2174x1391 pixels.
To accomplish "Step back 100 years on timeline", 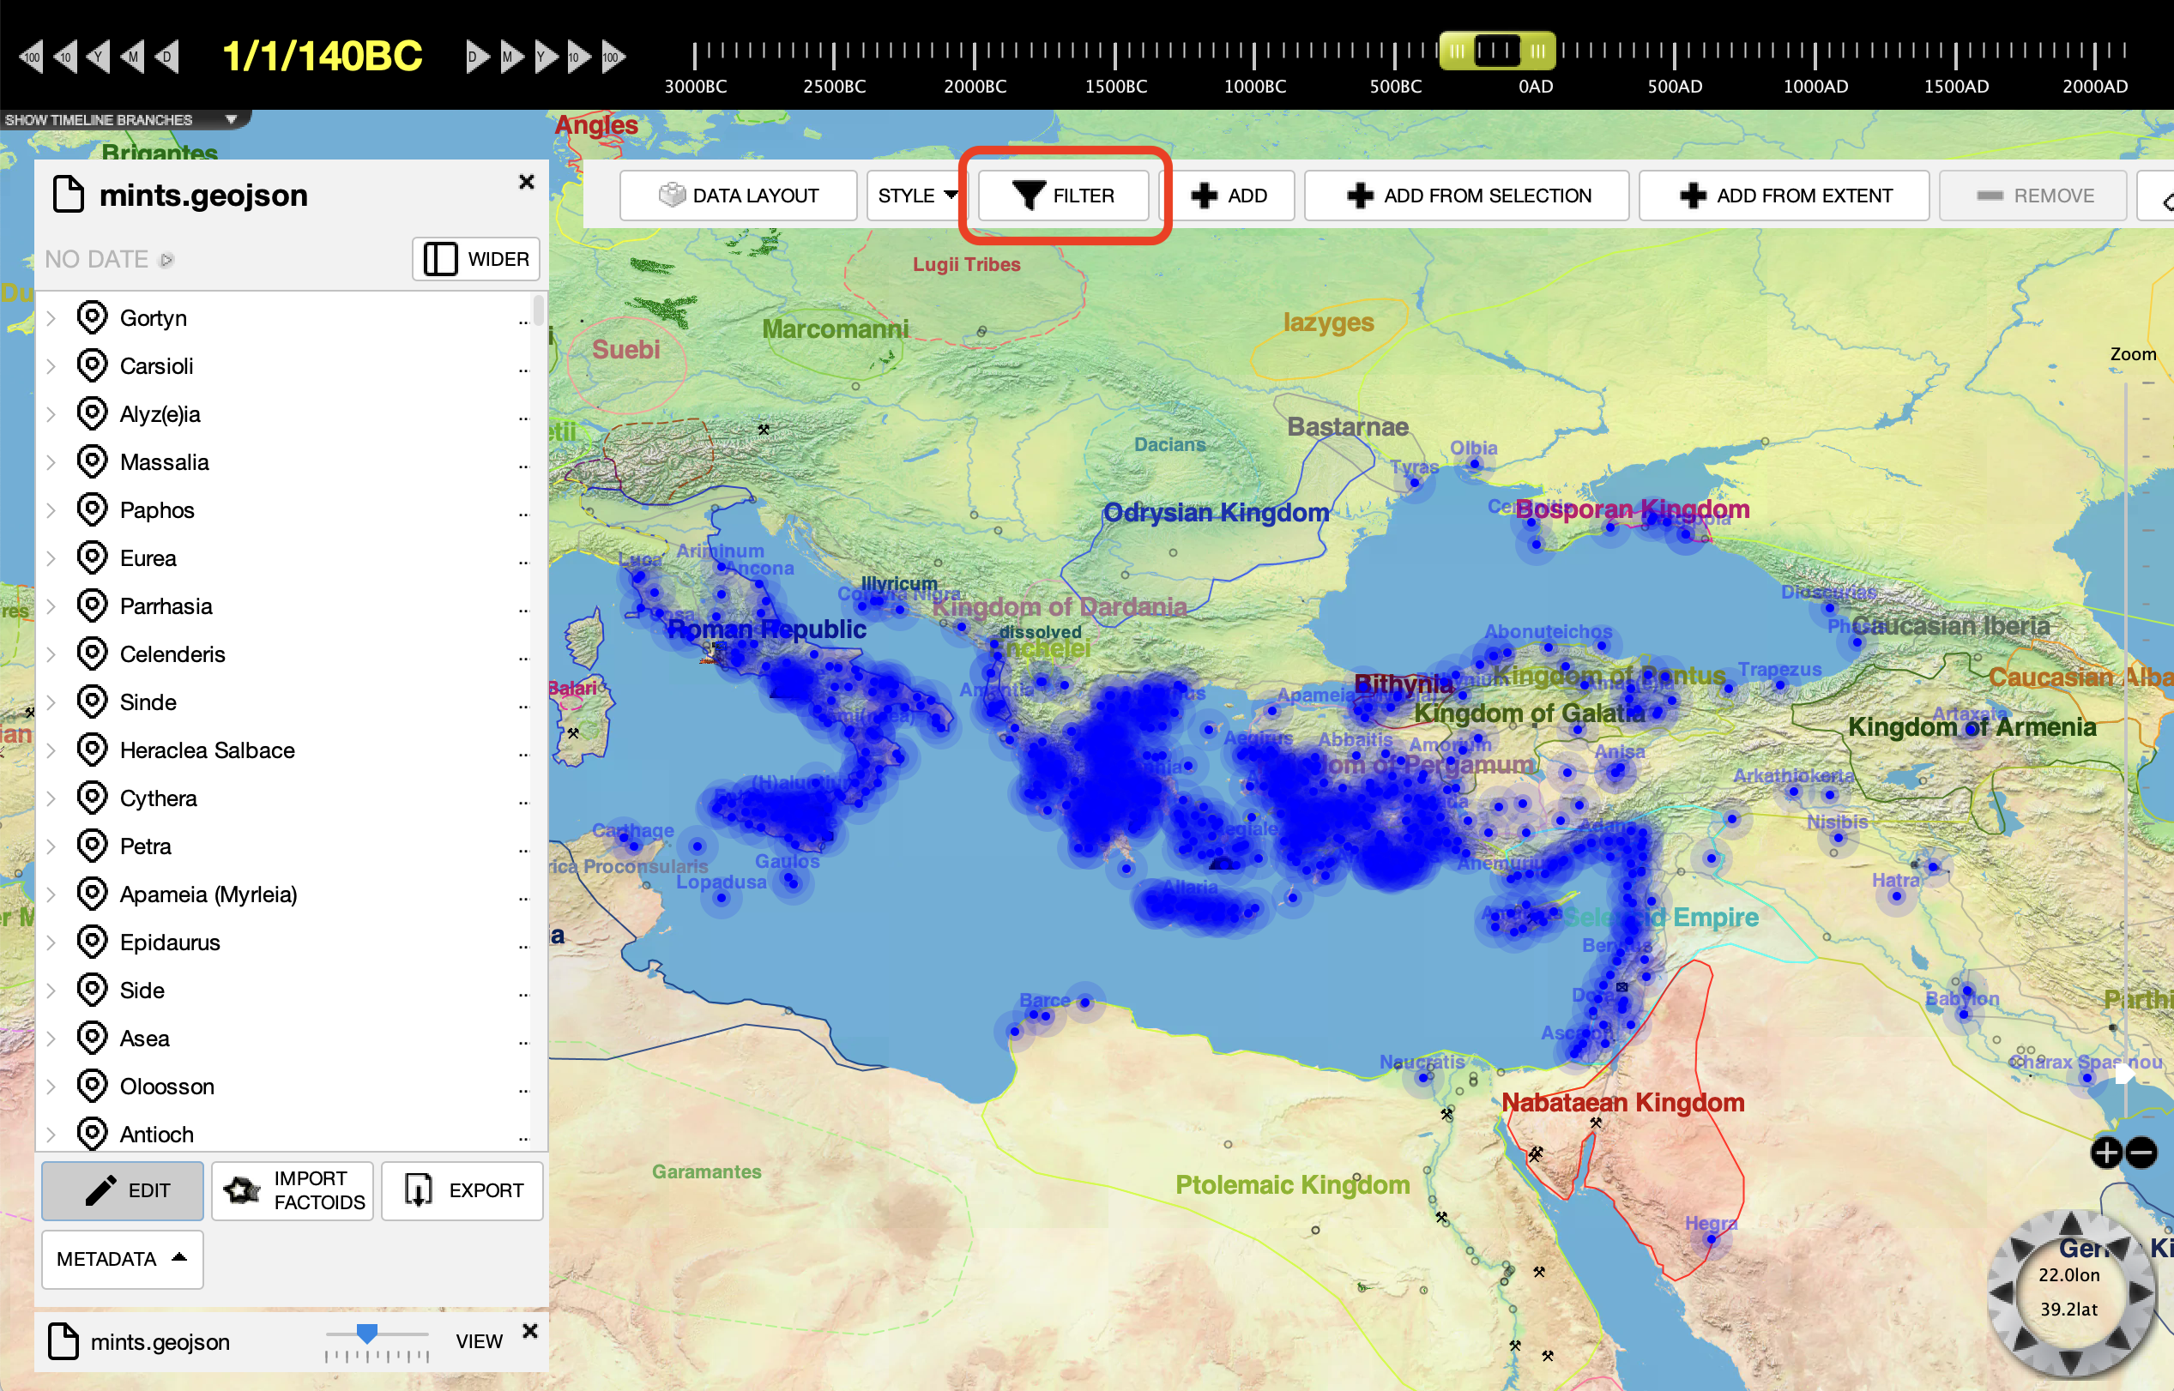I will click(30, 57).
